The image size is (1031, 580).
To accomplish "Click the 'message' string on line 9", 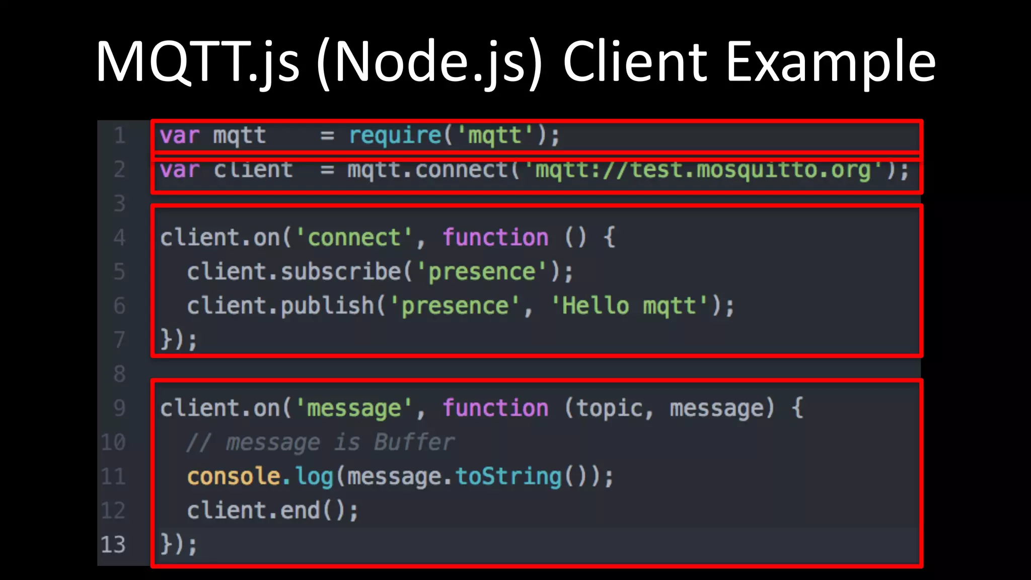I will point(353,408).
